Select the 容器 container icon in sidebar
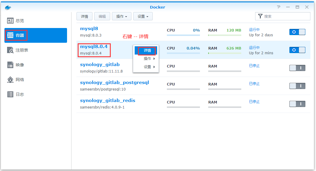The image size is (316, 171). [x=10, y=35]
